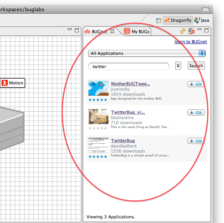
Task: Switch to the Dragonfly perspective
Action: (x=178, y=20)
